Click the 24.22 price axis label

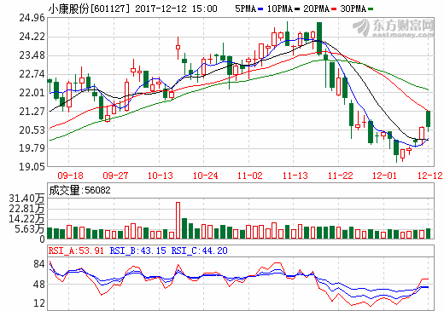pyautogui.click(x=32, y=37)
